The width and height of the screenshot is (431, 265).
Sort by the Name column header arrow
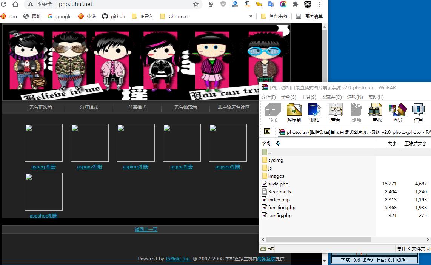click(278, 143)
